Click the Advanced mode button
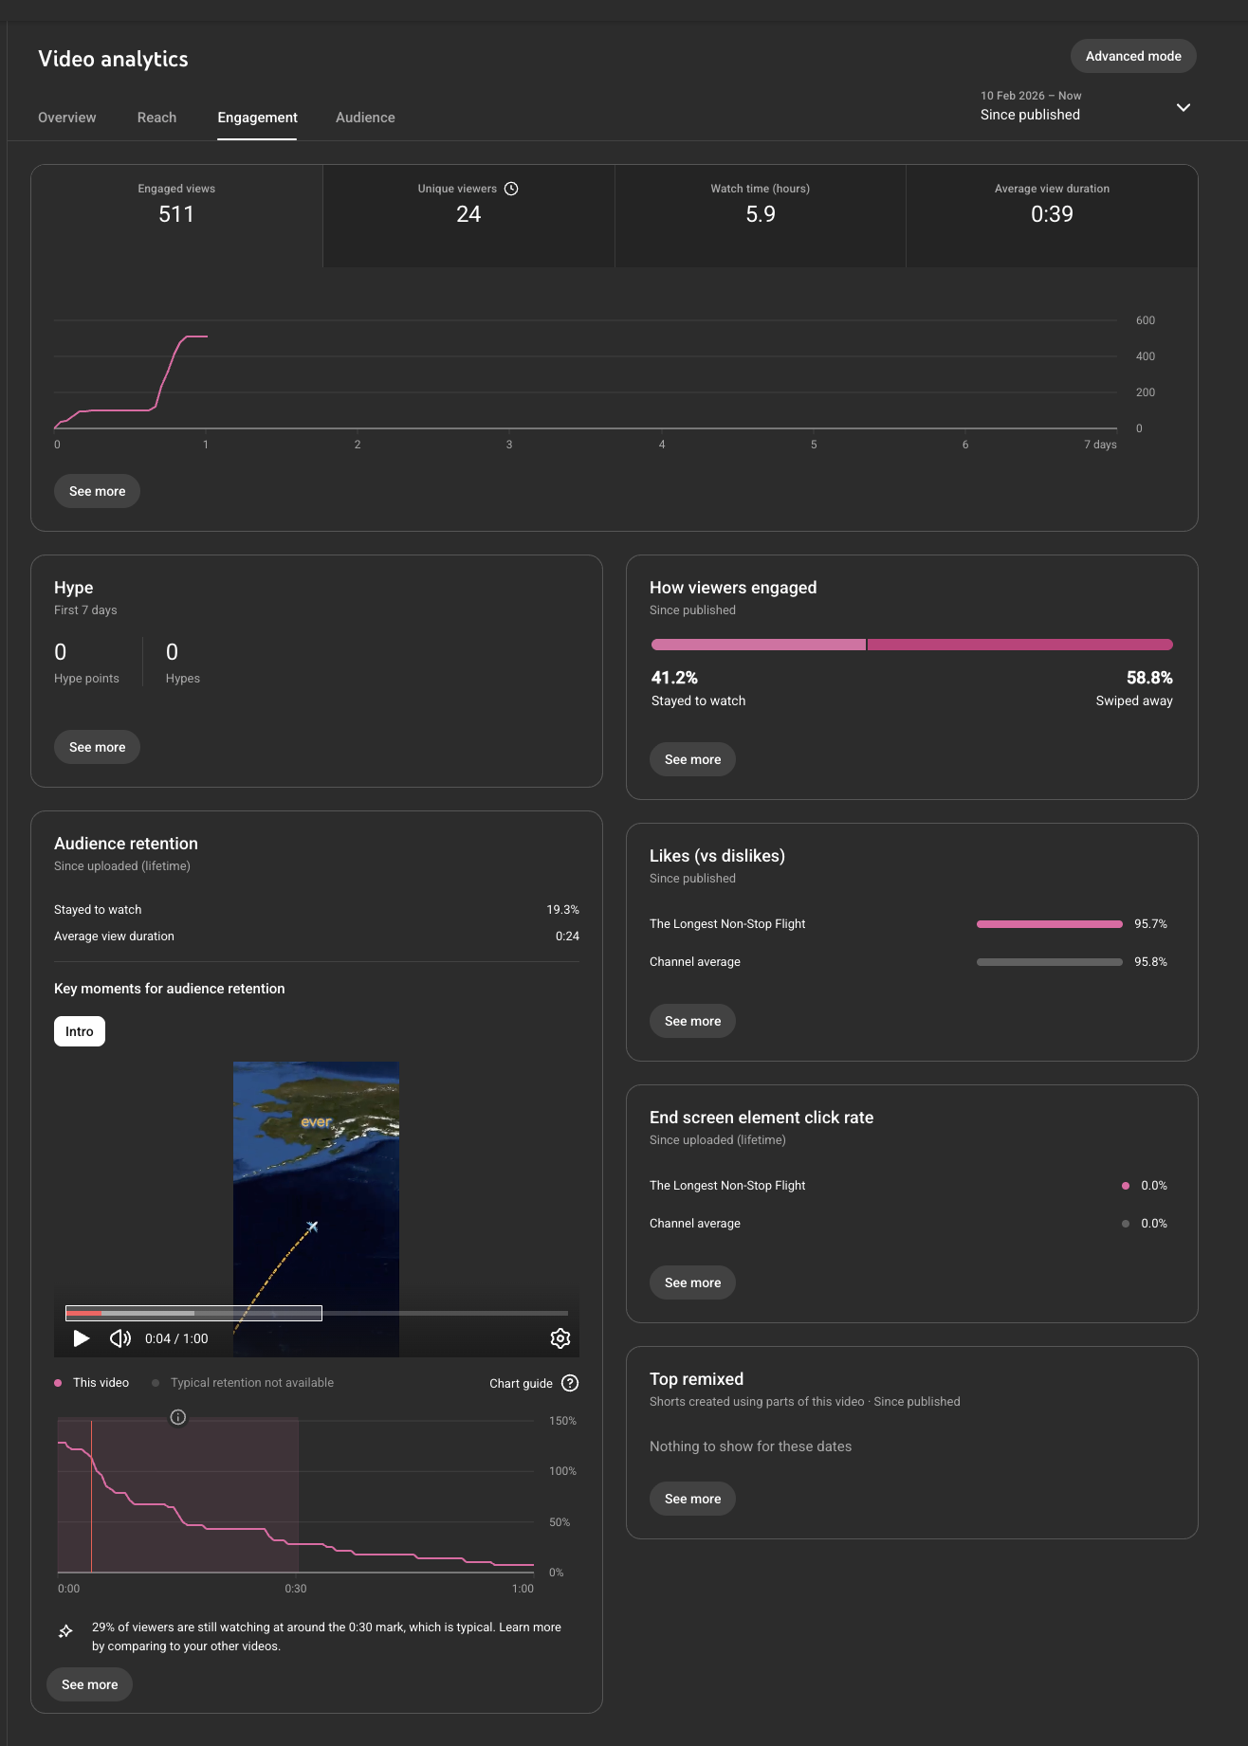 click(1133, 56)
